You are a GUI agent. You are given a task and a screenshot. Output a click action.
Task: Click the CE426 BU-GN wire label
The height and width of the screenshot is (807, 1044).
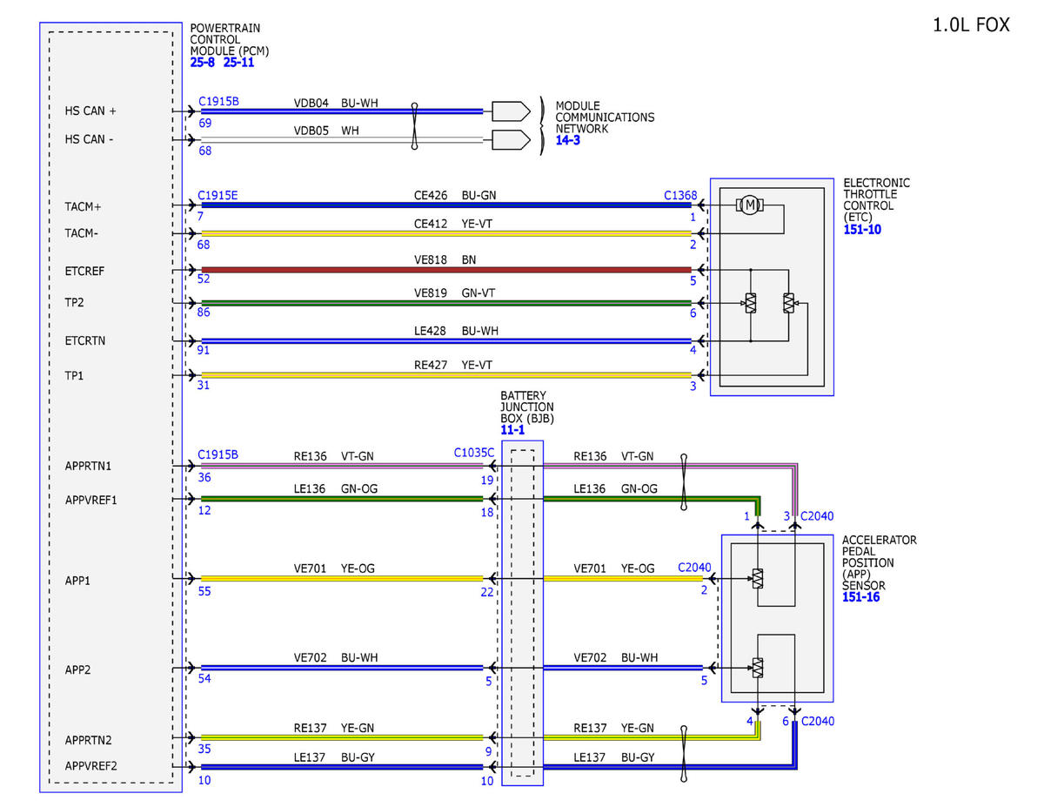tap(455, 197)
